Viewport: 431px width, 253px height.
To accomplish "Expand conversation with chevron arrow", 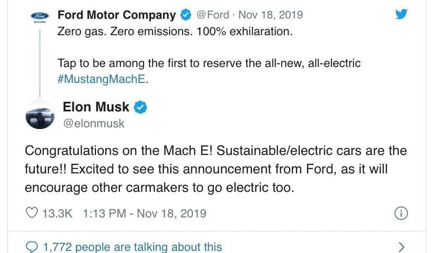I will 402,247.
